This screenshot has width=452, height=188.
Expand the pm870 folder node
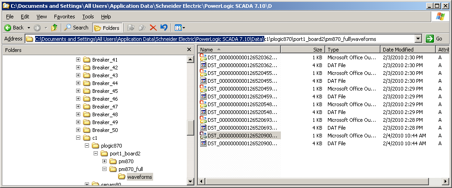click(104, 161)
